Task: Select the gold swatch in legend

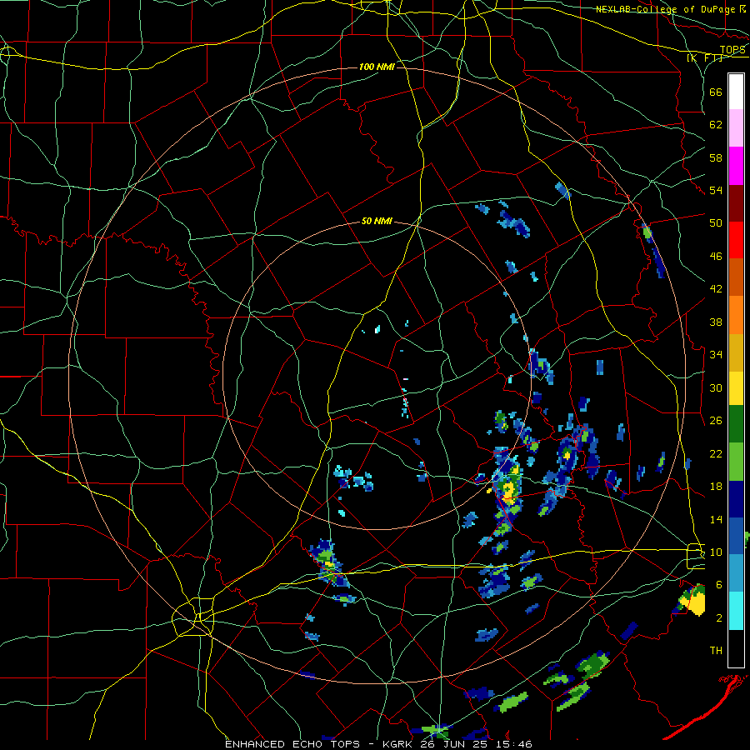Action: point(736,352)
